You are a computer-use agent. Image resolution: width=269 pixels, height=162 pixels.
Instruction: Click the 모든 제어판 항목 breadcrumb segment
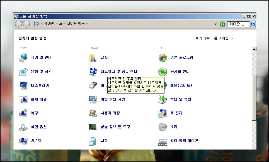(x=72, y=24)
